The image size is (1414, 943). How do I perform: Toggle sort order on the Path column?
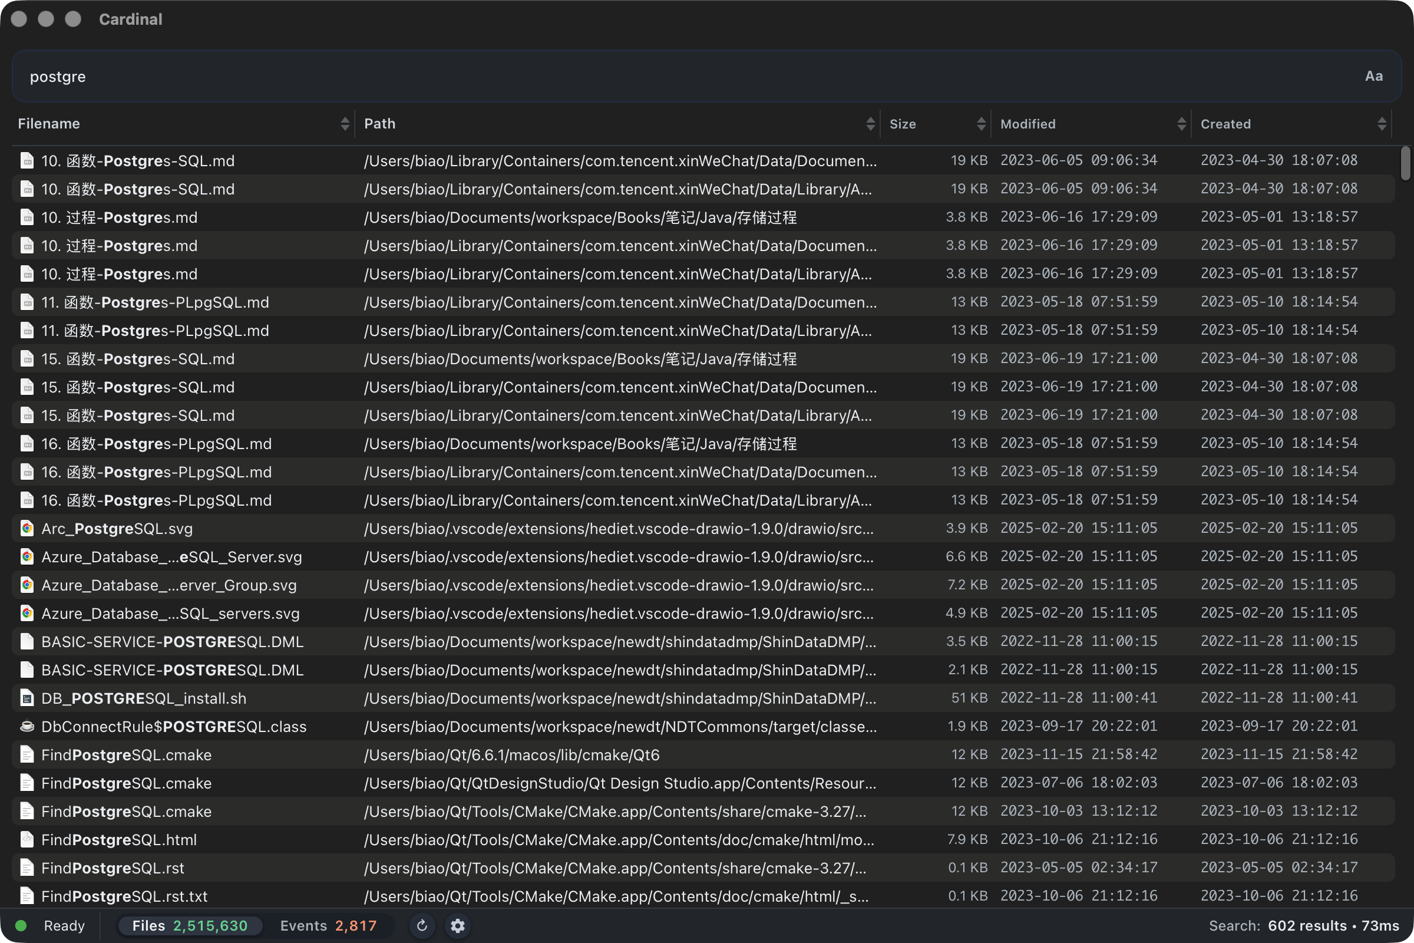[870, 124]
